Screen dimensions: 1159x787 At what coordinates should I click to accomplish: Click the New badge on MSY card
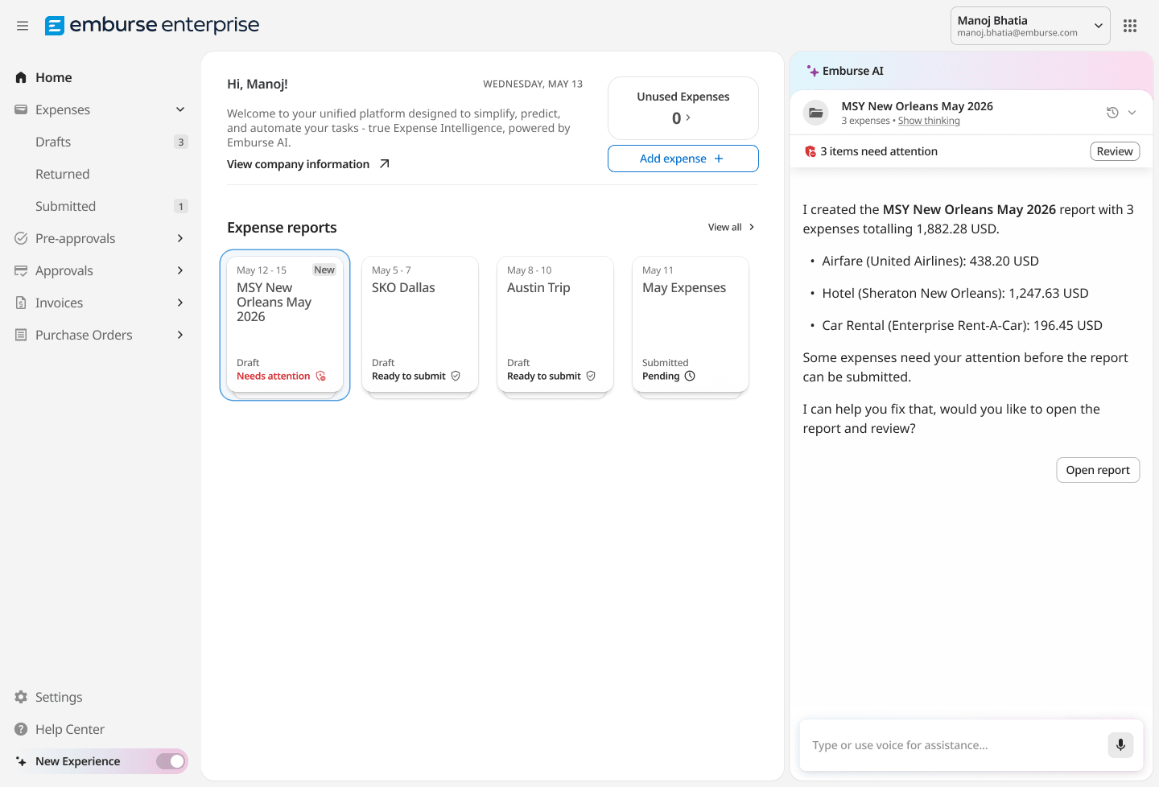[324, 270]
